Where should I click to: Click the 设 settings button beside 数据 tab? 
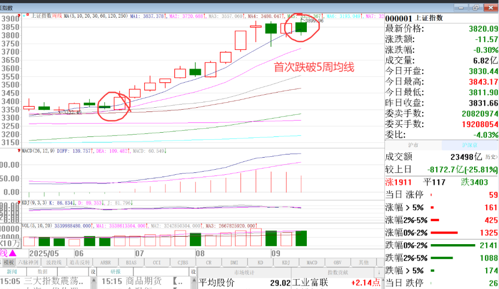tap(93, 272)
